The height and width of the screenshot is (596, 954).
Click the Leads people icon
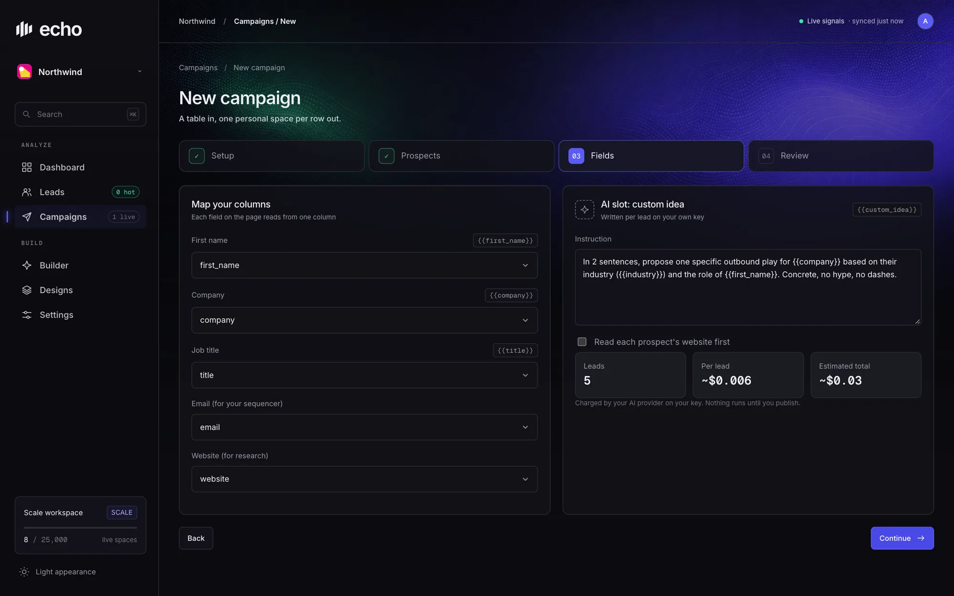(27, 192)
